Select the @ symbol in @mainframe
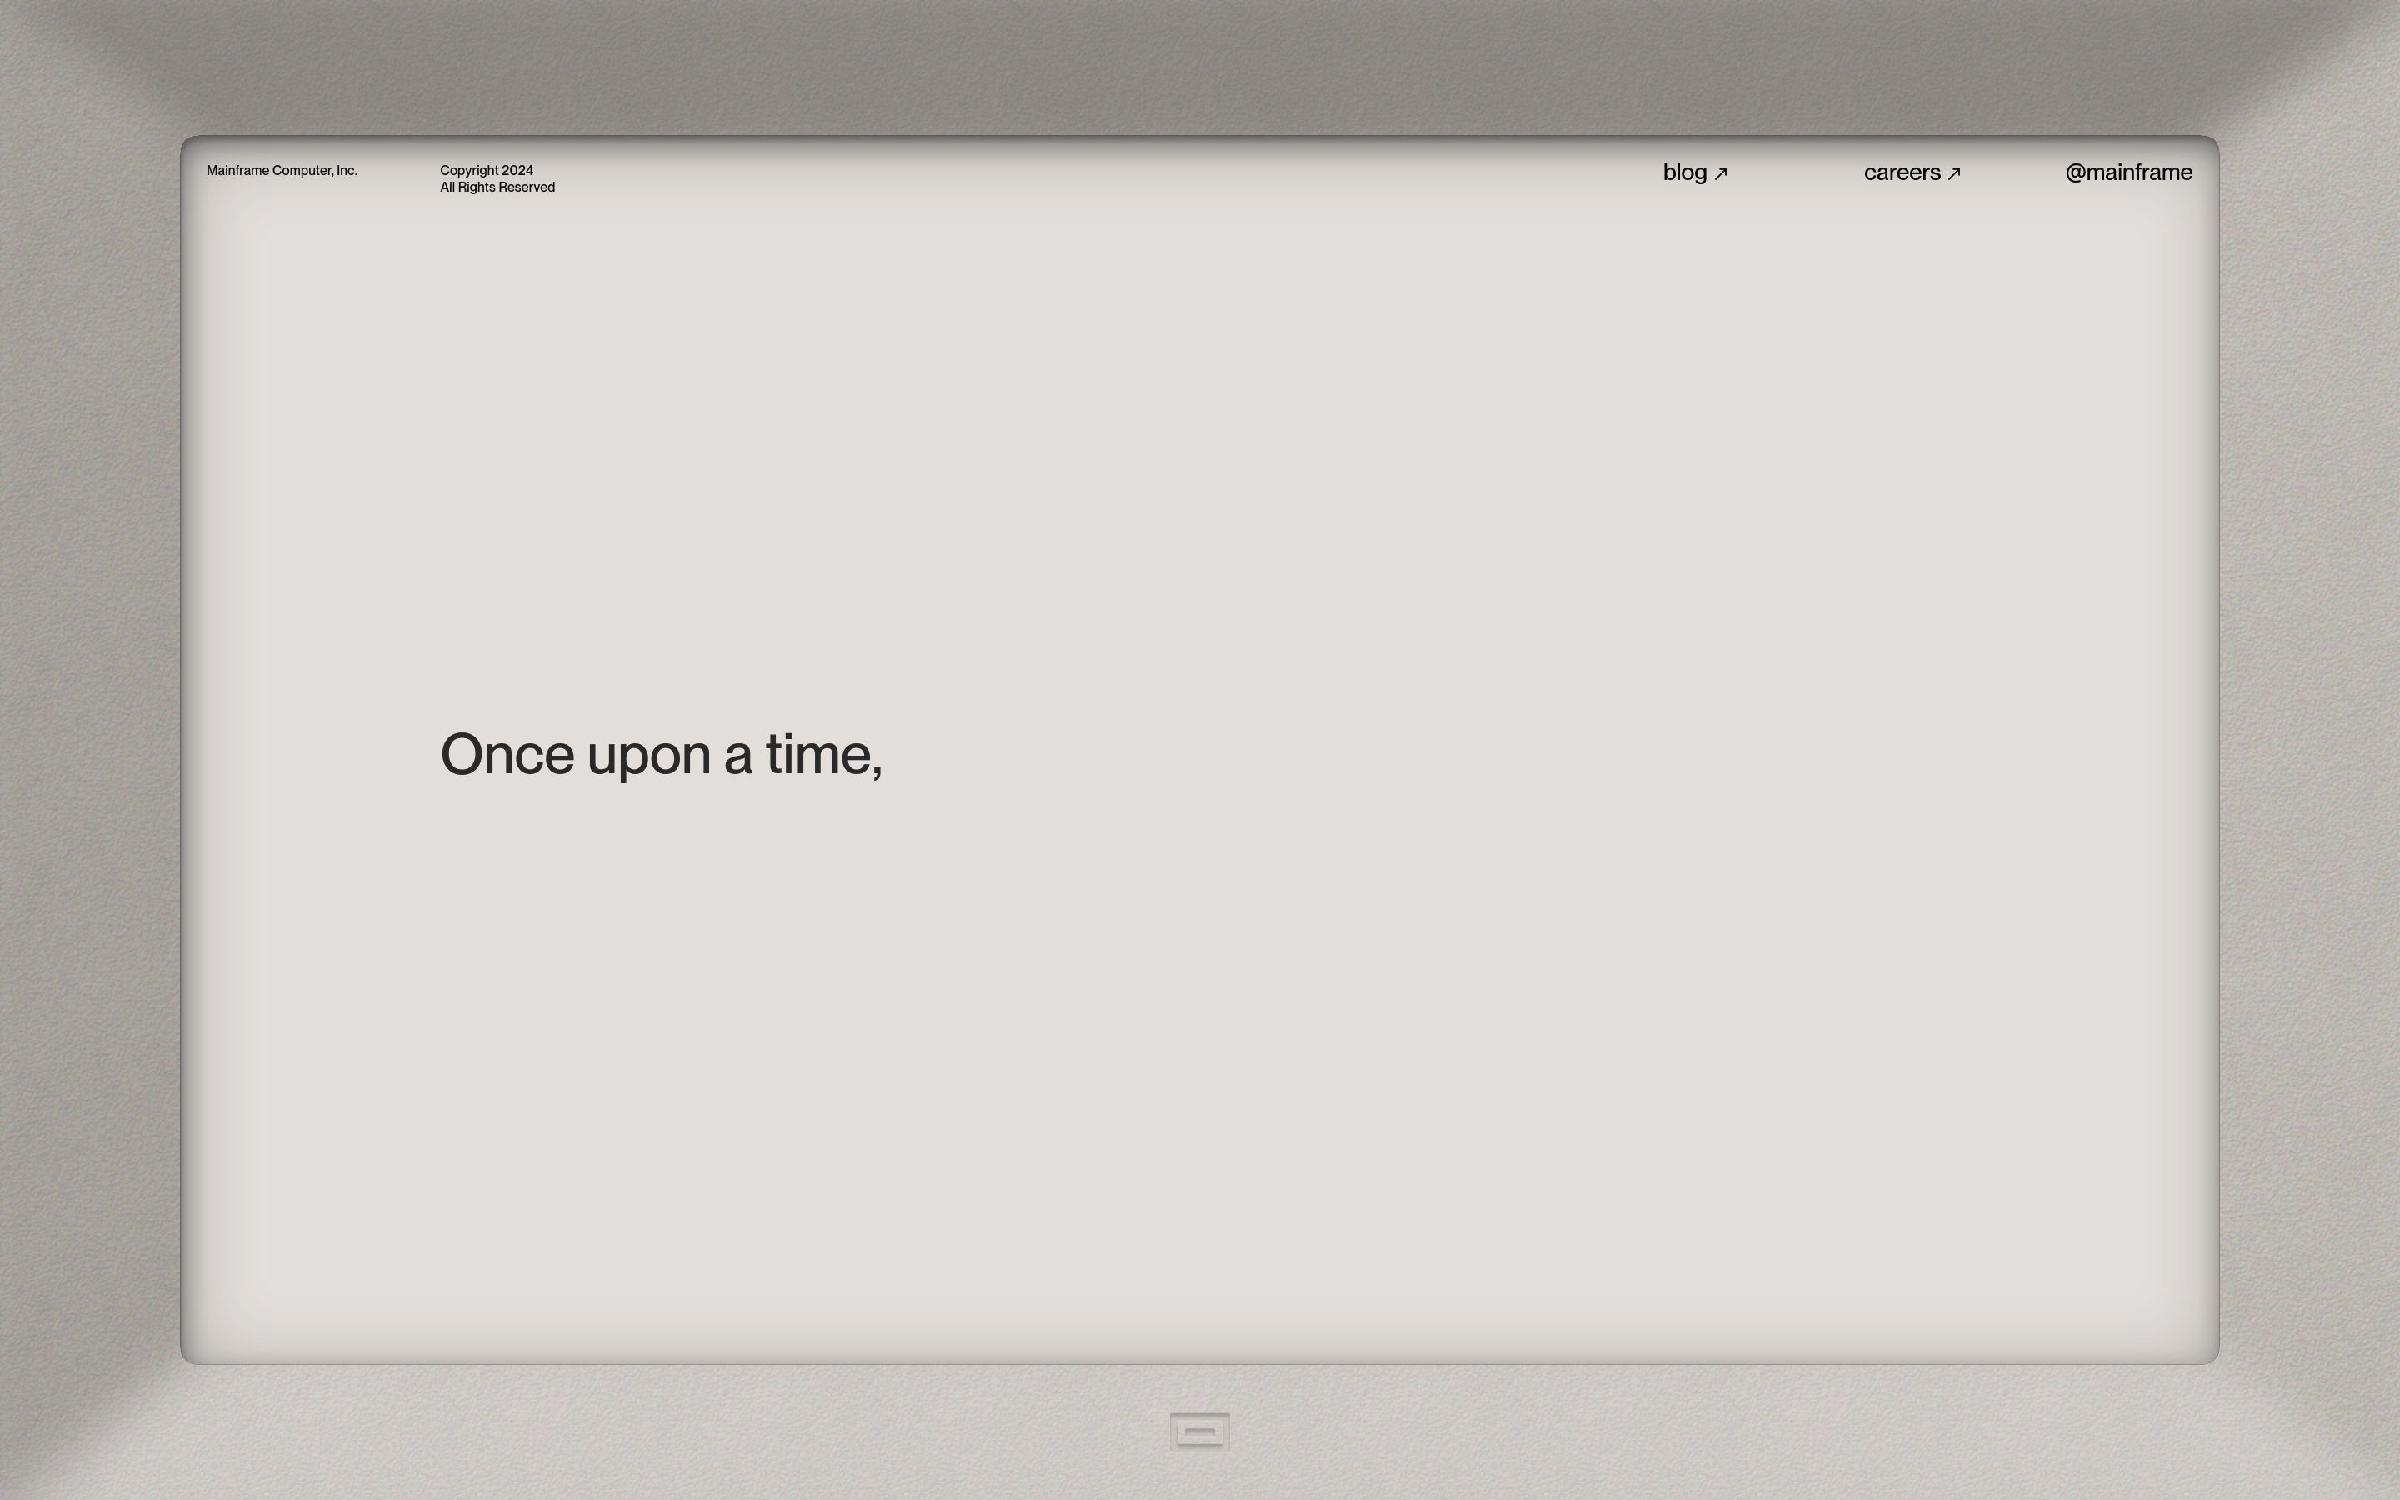 point(2076,172)
